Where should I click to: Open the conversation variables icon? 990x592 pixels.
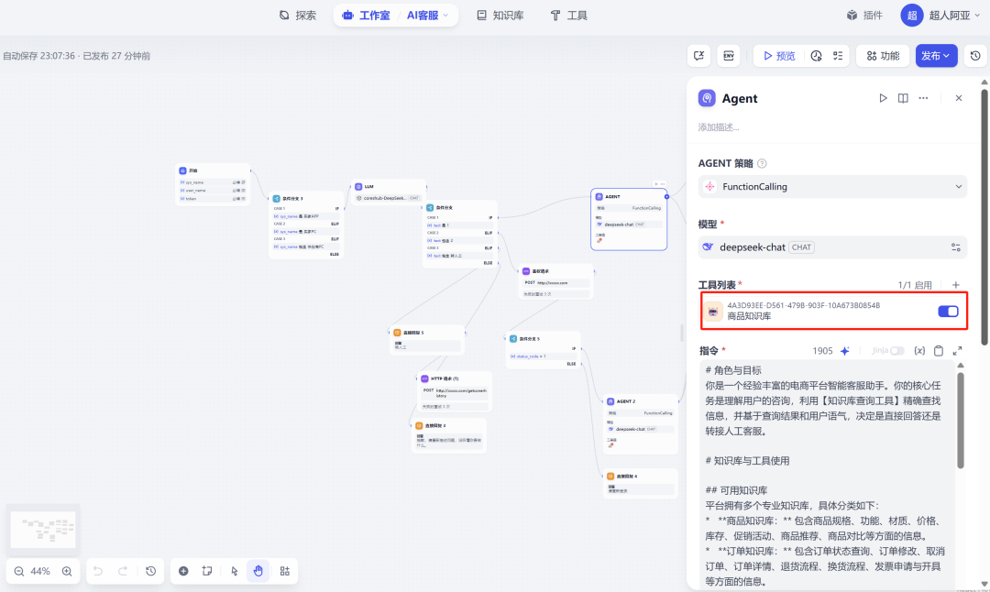698,56
